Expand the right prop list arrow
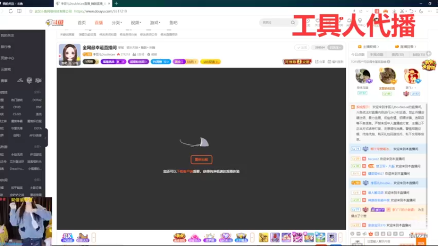 [340, 237]
